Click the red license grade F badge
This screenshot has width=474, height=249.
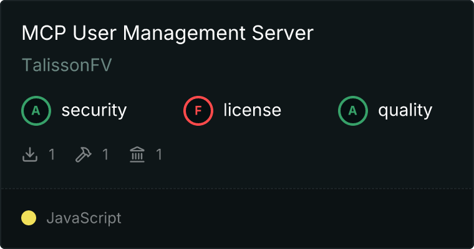198,111
